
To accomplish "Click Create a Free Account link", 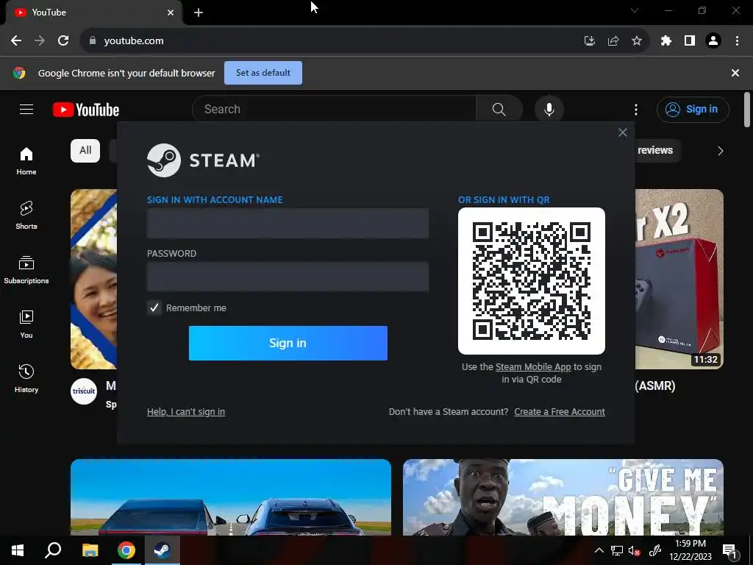I will click(x=560, y=412).
